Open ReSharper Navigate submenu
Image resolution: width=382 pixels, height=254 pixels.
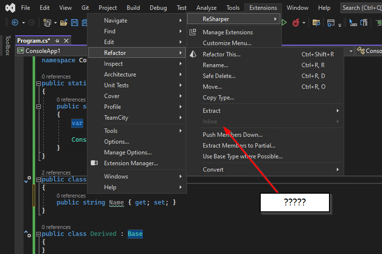(x=137, y=21)
